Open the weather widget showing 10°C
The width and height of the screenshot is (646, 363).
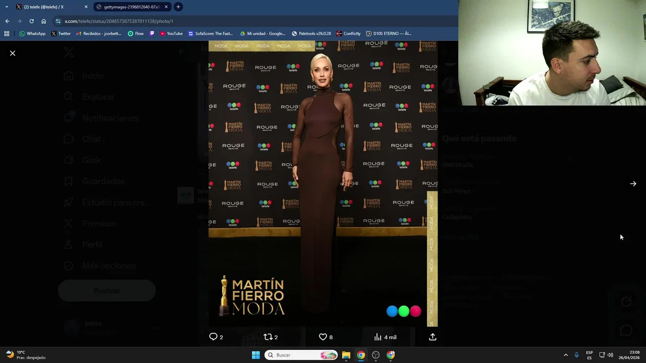click(x=26, y=355)
